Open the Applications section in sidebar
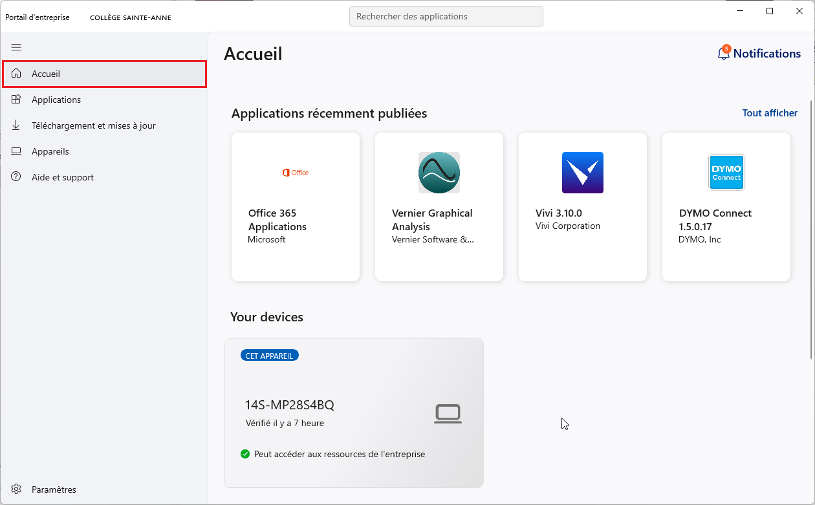Viewport: 815px width, 505px height. click(x=56, y=100)
